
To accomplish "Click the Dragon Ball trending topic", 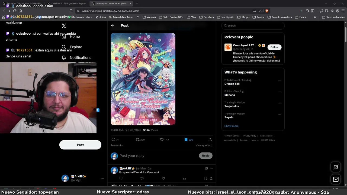I will click(x=232, y=84).
